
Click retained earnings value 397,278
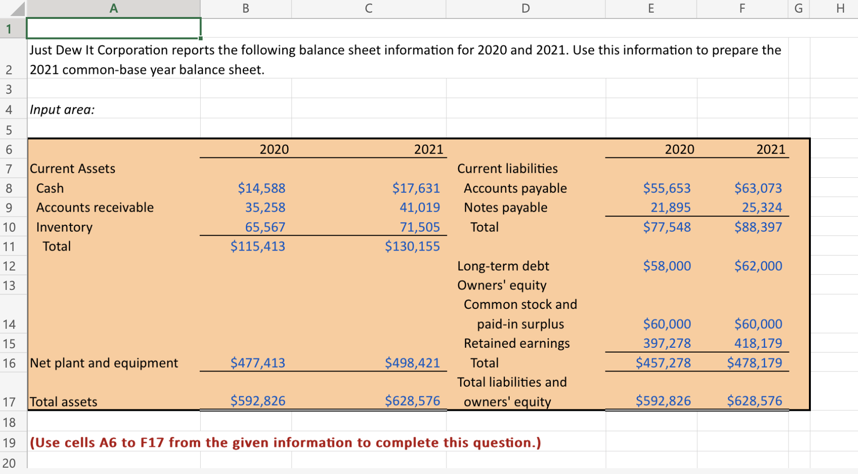667,343
